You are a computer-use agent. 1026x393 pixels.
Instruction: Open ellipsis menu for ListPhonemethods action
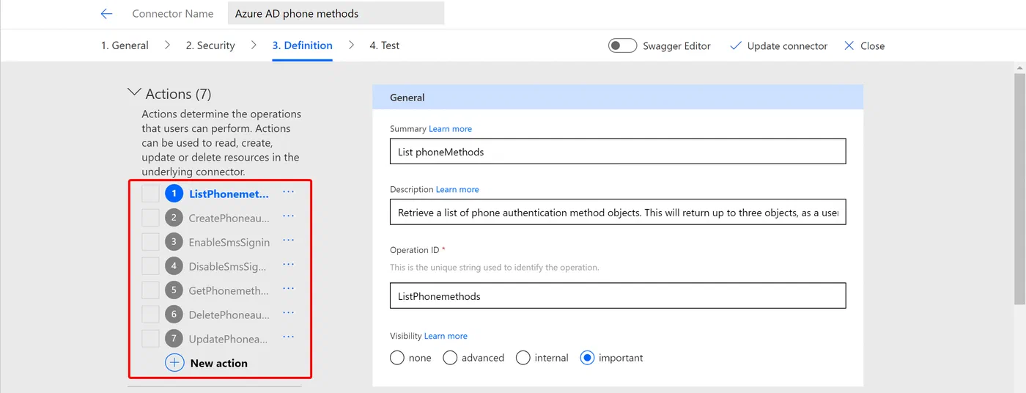point(289,192)
